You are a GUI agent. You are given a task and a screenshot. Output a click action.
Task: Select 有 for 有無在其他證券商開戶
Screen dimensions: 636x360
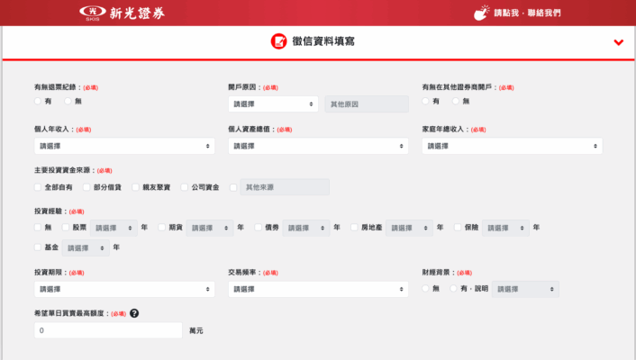(x=425, y=101)
